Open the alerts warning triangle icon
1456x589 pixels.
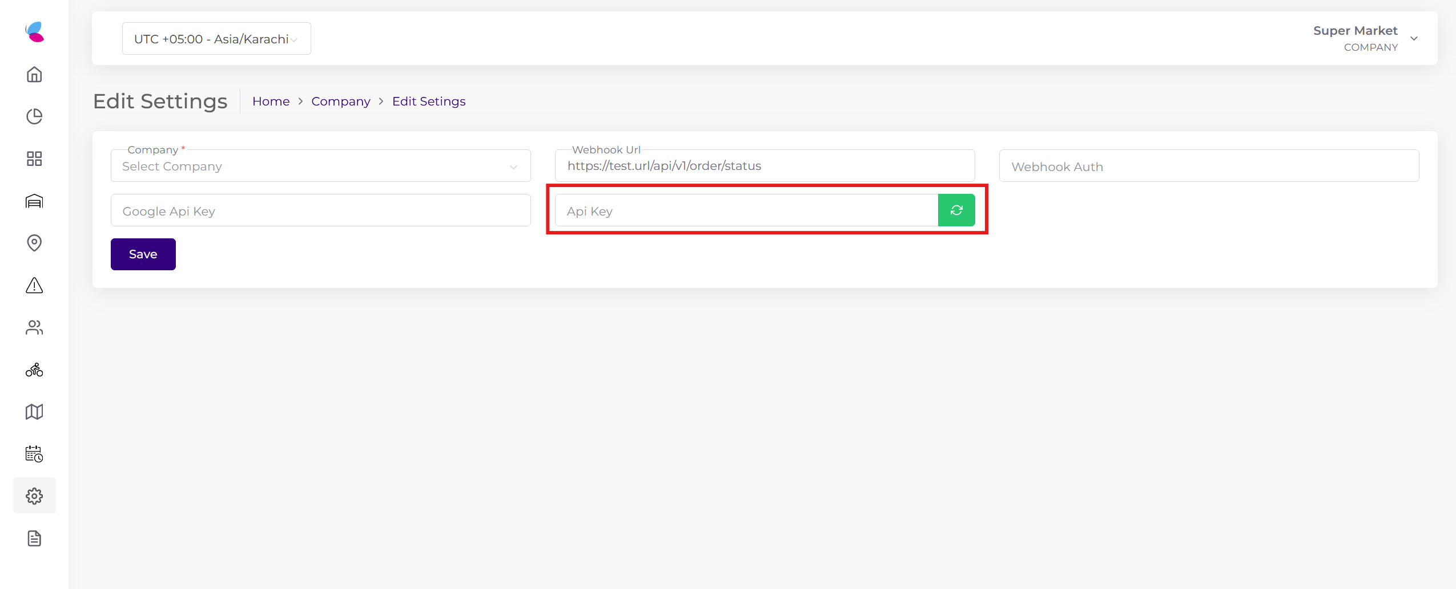click(x=34, y=285)
